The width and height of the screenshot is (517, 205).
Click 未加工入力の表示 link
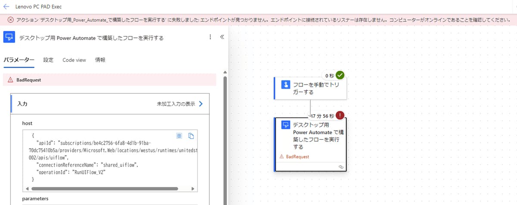point(176,104)
